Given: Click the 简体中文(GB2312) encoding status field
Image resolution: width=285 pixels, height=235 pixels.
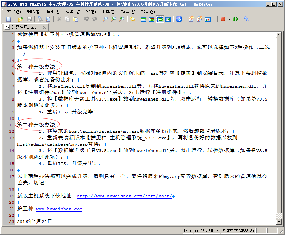Looking at the screenshot, I should [x=238, y=231].
